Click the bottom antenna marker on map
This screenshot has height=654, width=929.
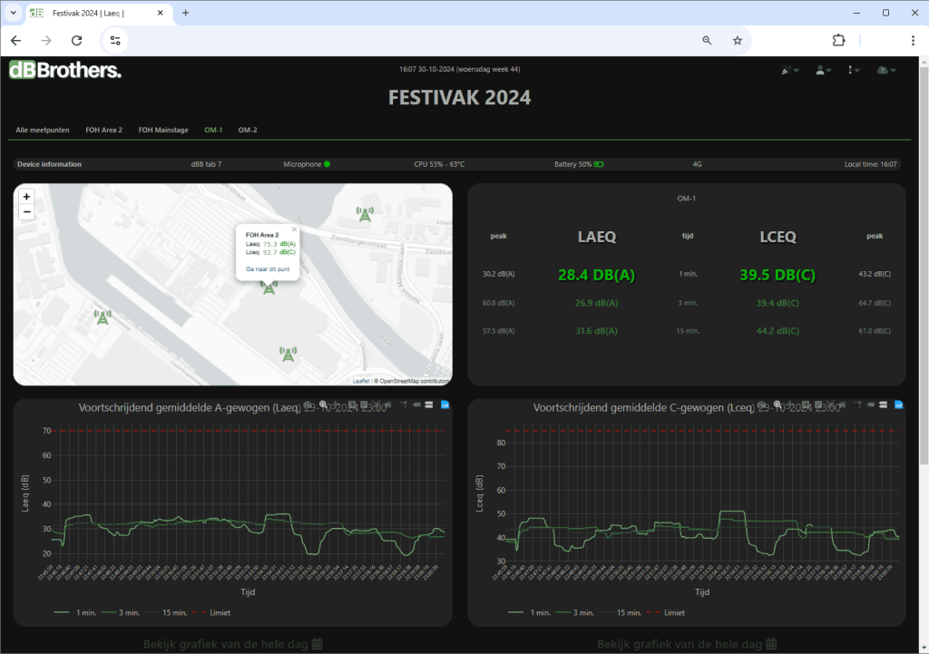[288, 354]
